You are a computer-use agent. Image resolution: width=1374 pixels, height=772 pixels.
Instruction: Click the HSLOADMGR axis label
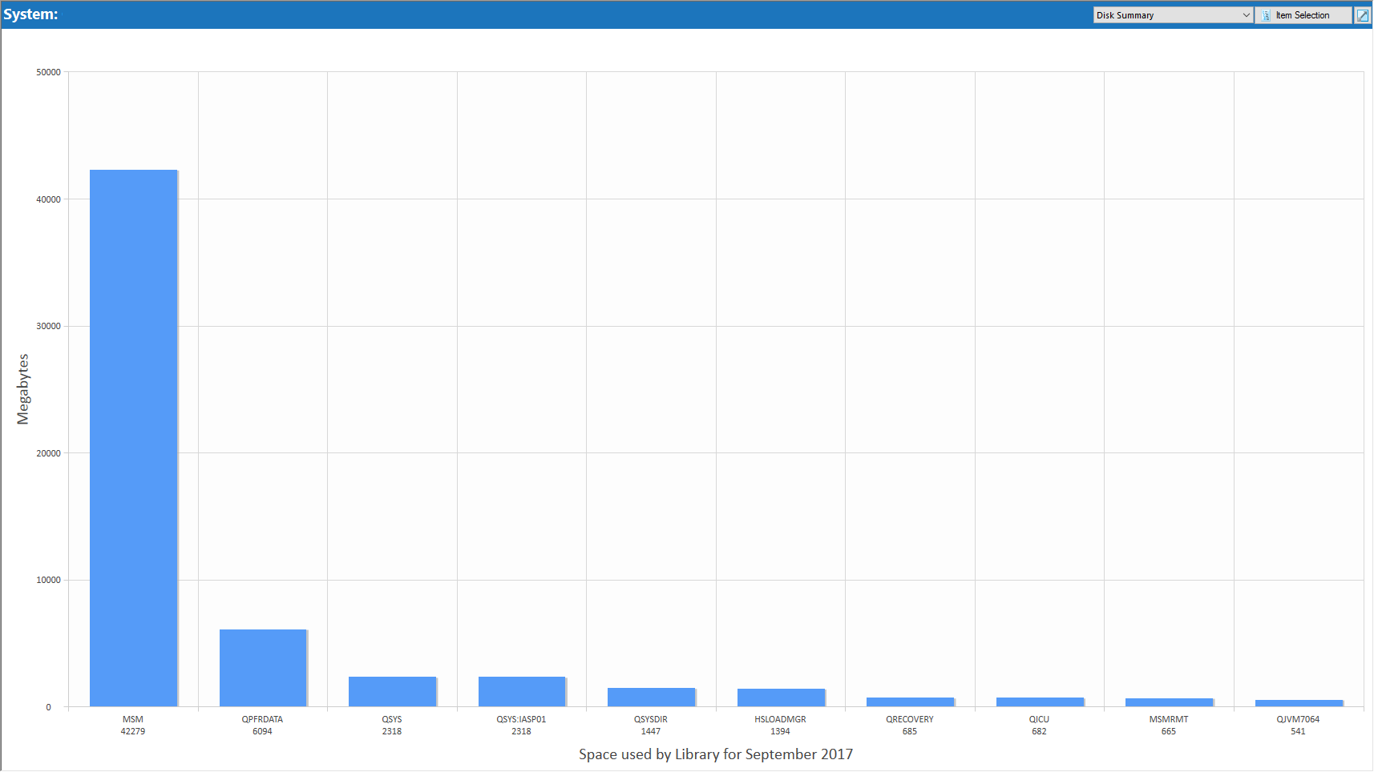click(x=780, y=719)
